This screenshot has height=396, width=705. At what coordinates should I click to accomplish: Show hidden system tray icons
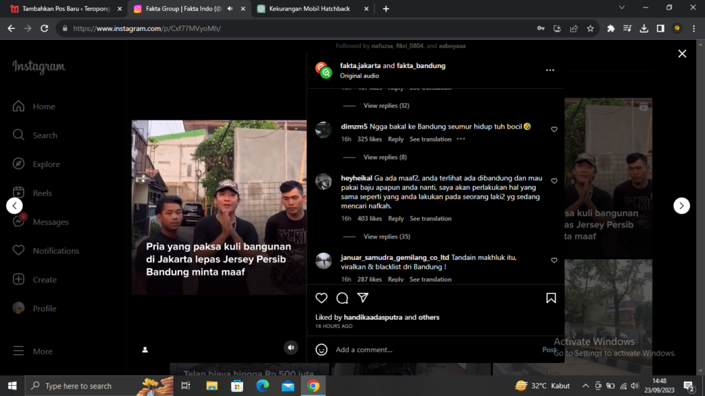click(585, 386)
